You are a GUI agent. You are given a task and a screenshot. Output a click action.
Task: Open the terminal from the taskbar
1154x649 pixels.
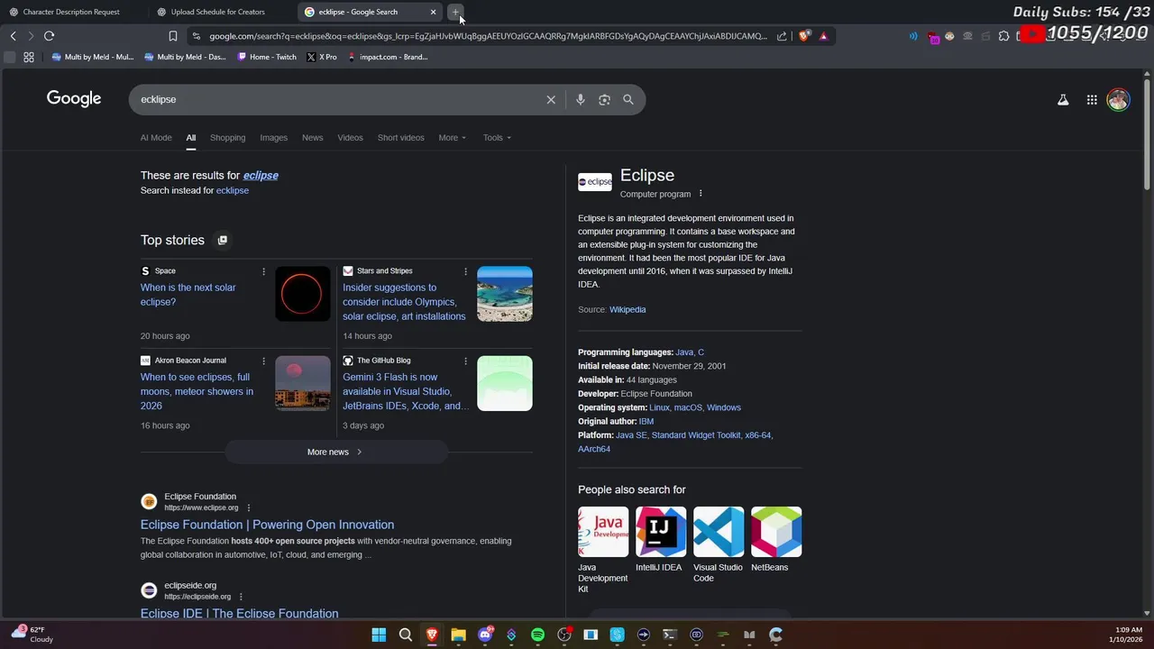[669, 635]
